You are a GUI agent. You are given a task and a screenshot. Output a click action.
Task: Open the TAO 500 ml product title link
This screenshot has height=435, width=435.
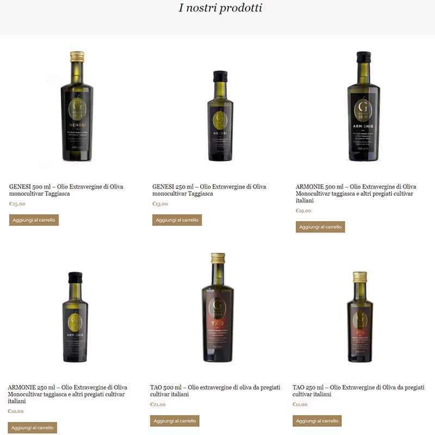click(x=215, y=390)
